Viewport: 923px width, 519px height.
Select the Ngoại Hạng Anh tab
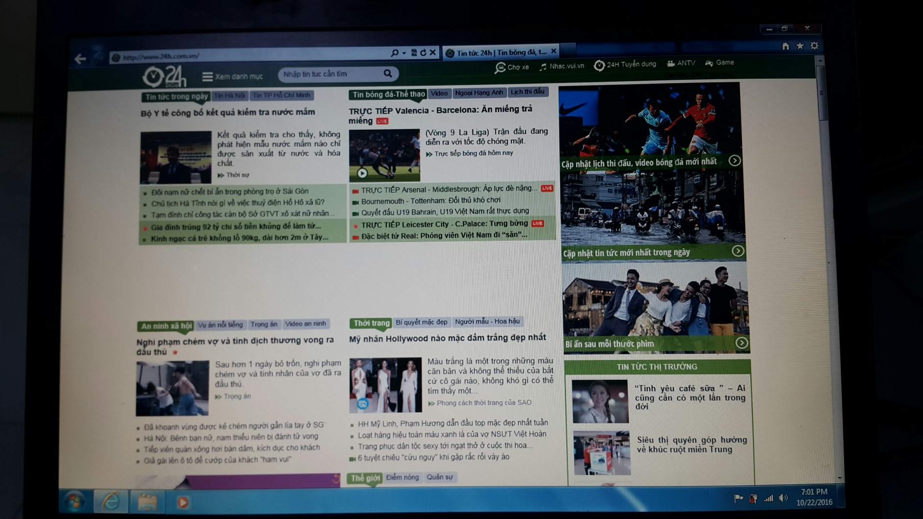click(478, 93)
